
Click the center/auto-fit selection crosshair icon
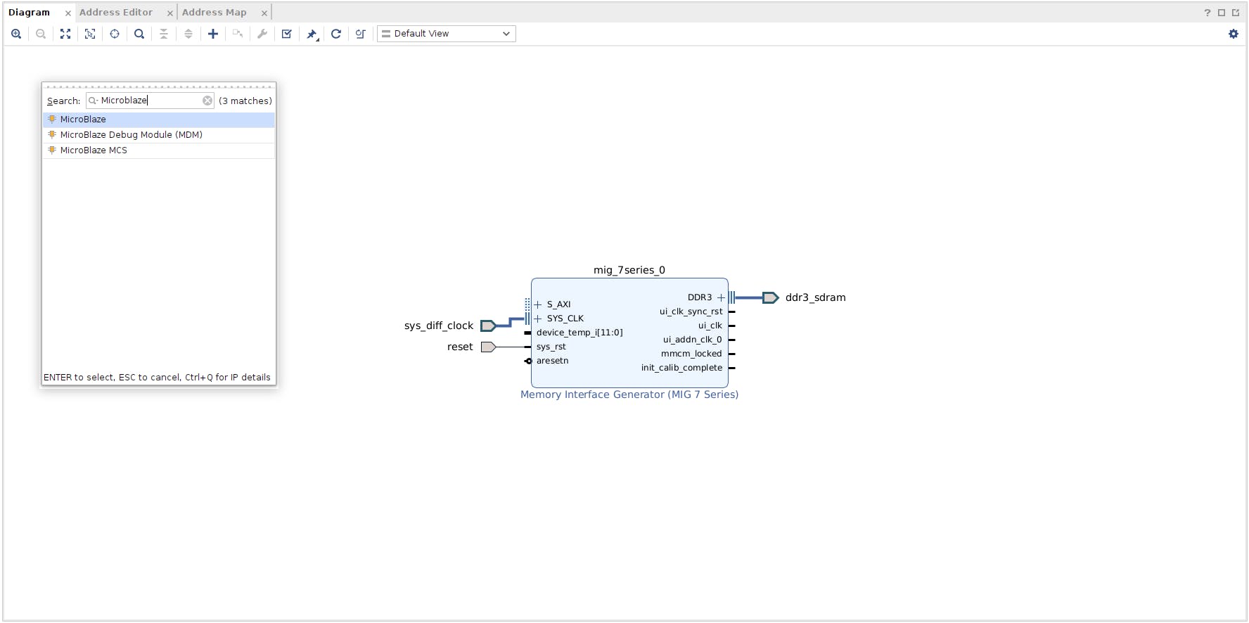pyautogui.click(x=115, y=34)
